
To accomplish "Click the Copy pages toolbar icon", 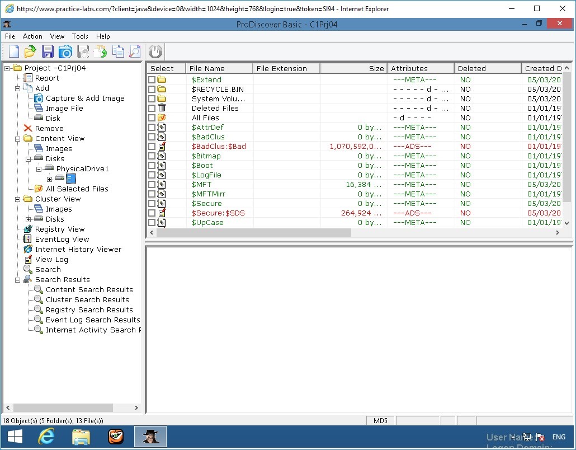I will pyautogui.click(x=118, y=51).
